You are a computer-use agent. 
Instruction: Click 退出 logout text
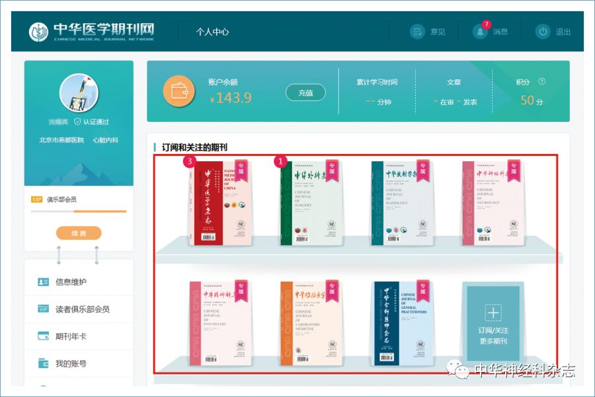coord(563,32)
